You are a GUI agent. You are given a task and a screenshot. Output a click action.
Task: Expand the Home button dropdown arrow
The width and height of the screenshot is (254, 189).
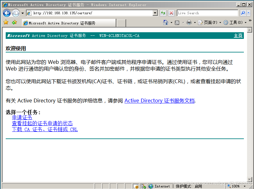point(171,22)
